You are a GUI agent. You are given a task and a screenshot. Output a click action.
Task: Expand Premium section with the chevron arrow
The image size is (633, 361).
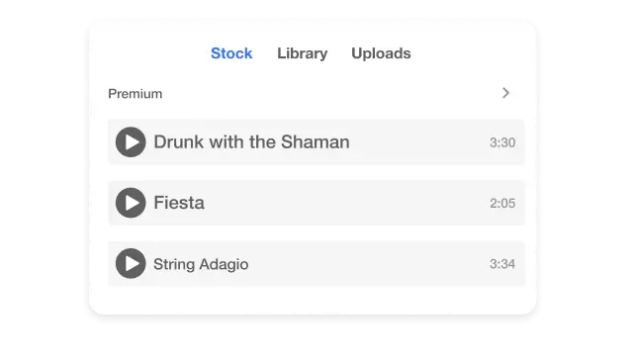[505, 93]
